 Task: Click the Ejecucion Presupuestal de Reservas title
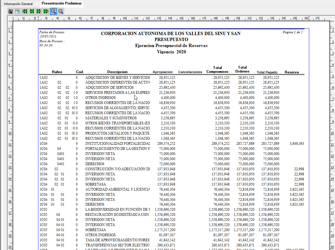171,46
